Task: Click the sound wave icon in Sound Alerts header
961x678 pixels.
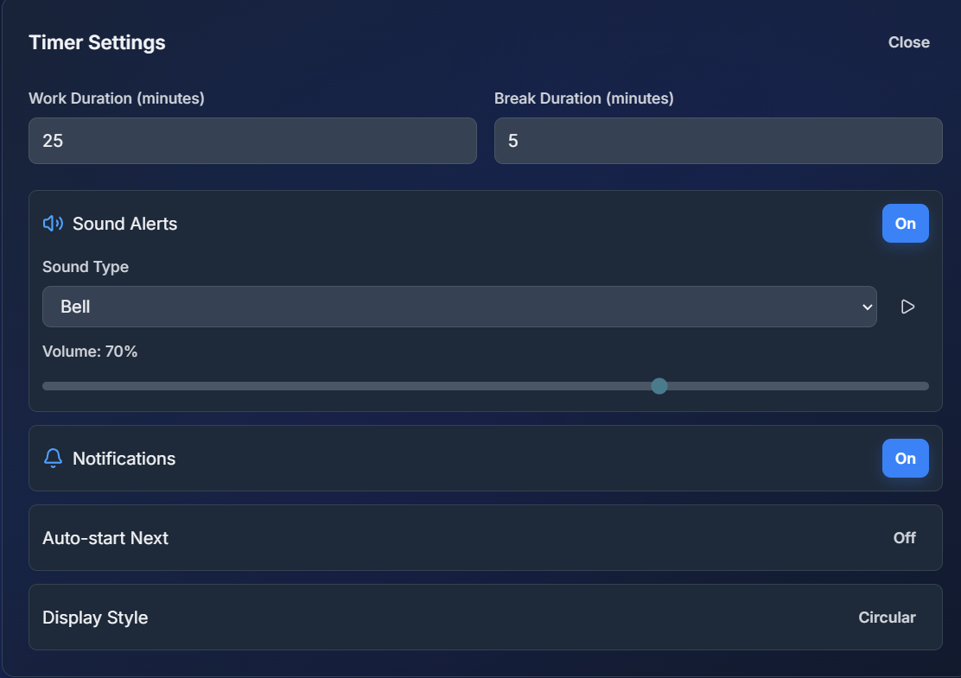Action: [52, 223]
